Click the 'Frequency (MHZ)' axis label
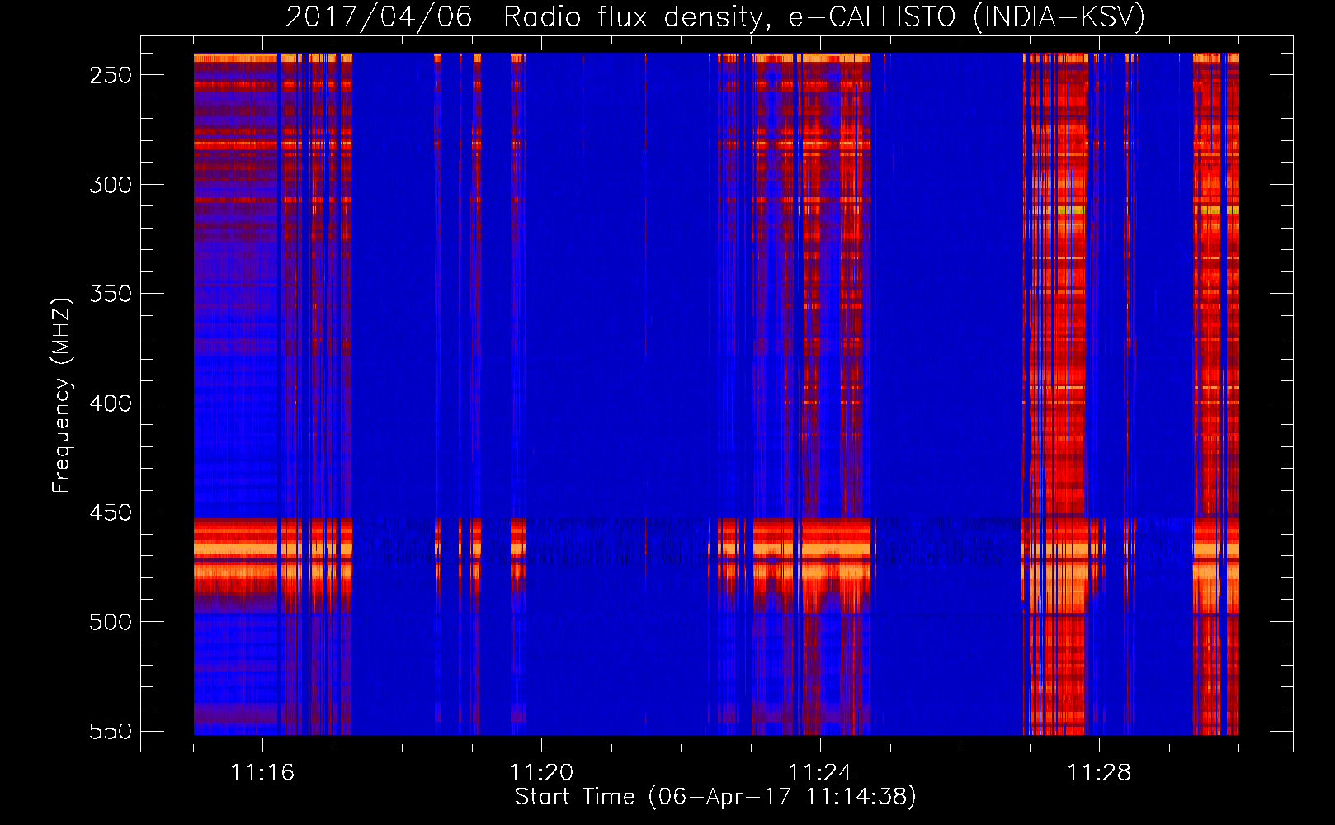The height and width of the screenshot is (825, 1335). pos(62,395)
